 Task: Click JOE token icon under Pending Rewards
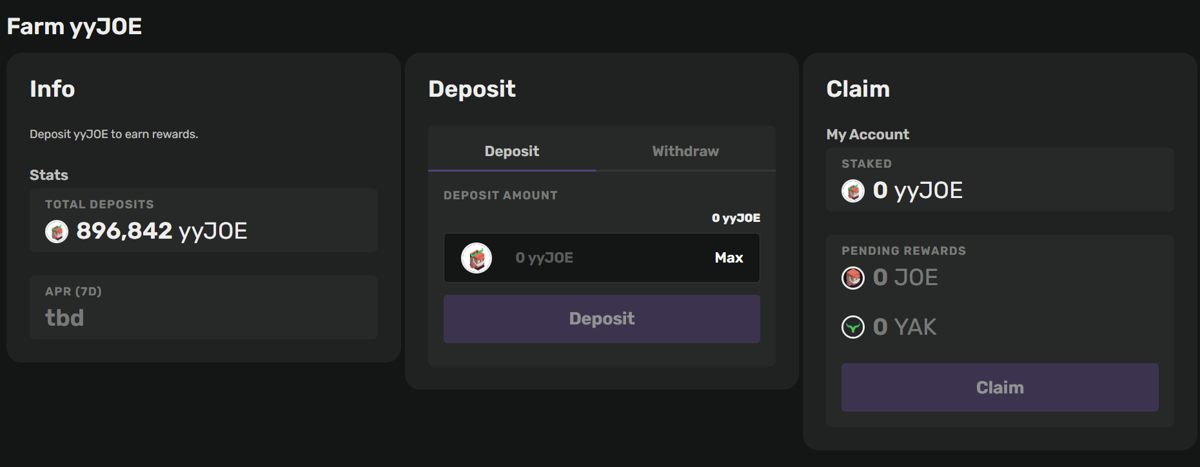click(x=853, y=278)
